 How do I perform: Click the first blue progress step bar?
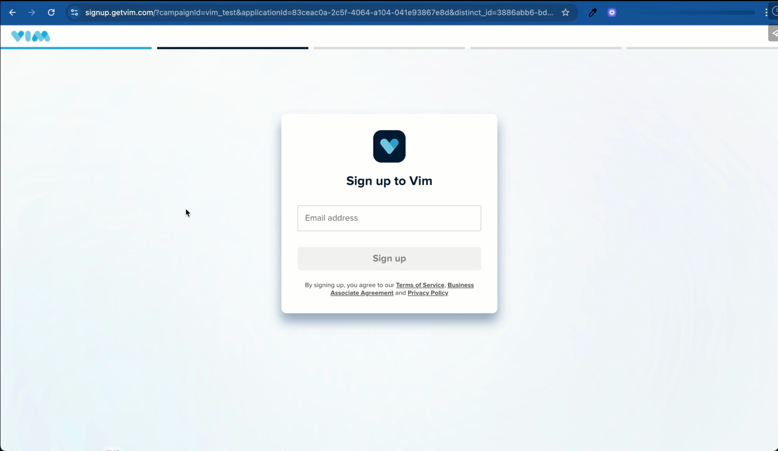click(x=76, y=48)
